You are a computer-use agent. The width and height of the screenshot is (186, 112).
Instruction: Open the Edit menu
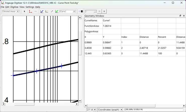click(7, 7)
